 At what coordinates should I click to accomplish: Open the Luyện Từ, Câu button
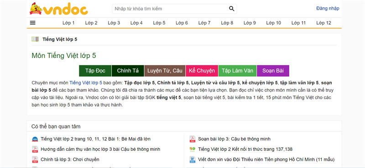point(165,71)
